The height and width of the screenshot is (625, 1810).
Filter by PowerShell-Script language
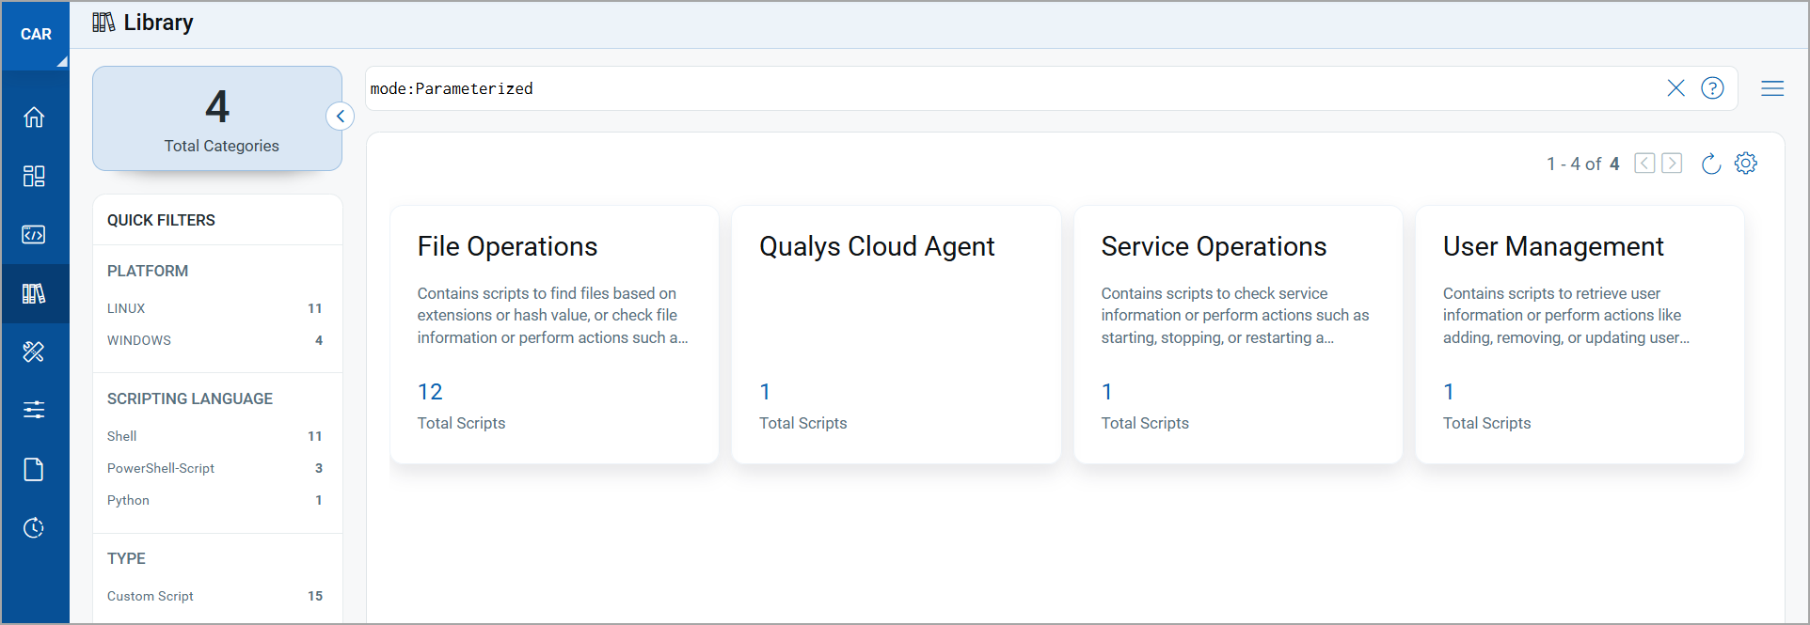point(161,468)
